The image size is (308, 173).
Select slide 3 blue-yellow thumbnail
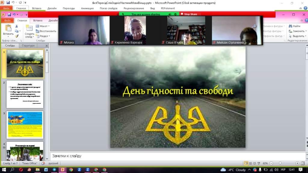pos(25,125)
